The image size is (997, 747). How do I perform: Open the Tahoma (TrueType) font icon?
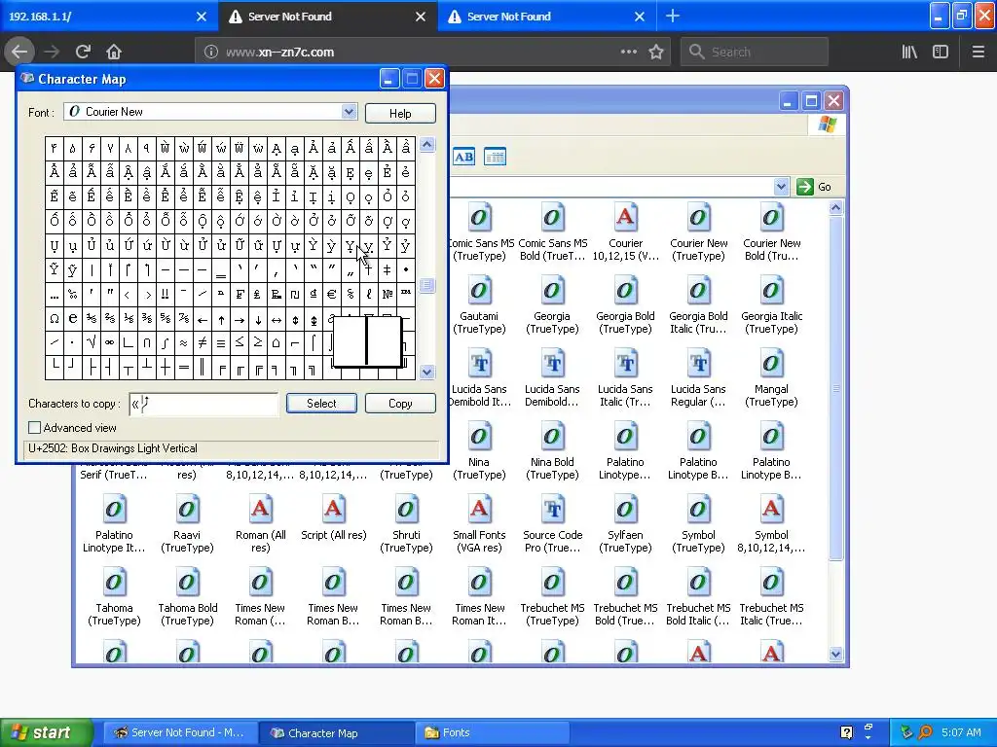[114, 584]
